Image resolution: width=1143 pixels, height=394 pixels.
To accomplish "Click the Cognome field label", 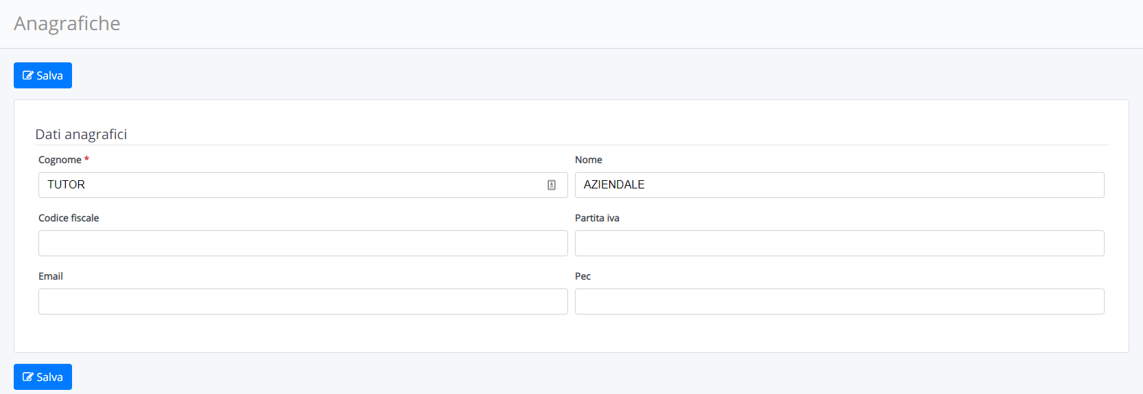I will (x=60, y=160).
